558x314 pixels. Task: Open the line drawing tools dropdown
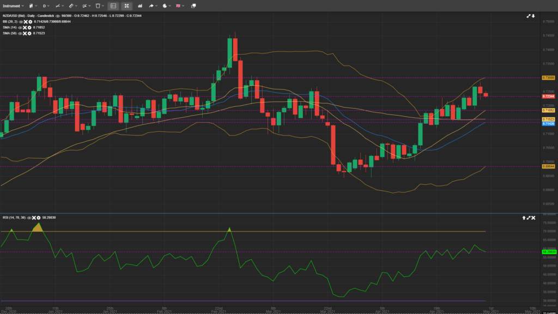[x=59, y=6]
